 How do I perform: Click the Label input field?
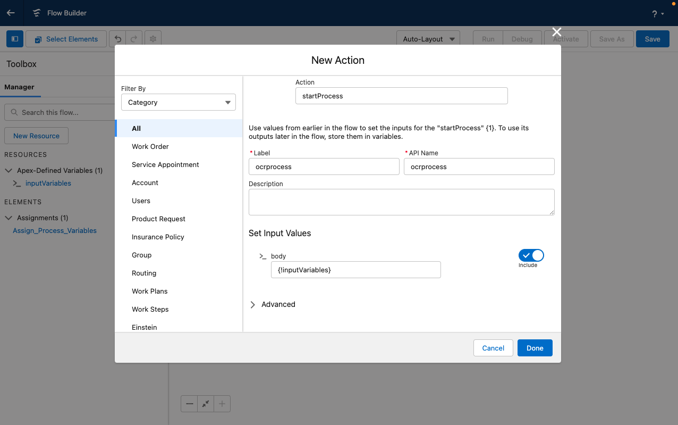(x=324, y=166)
